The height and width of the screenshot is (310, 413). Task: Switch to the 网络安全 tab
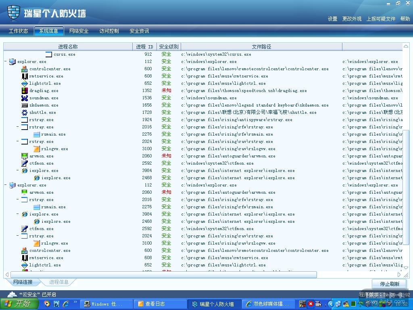79,31
